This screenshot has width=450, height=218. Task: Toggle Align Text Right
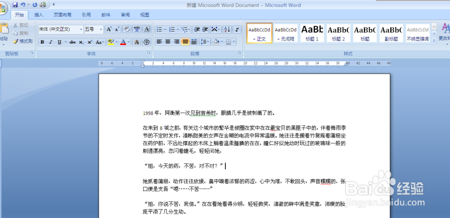(x=176, y=42)
